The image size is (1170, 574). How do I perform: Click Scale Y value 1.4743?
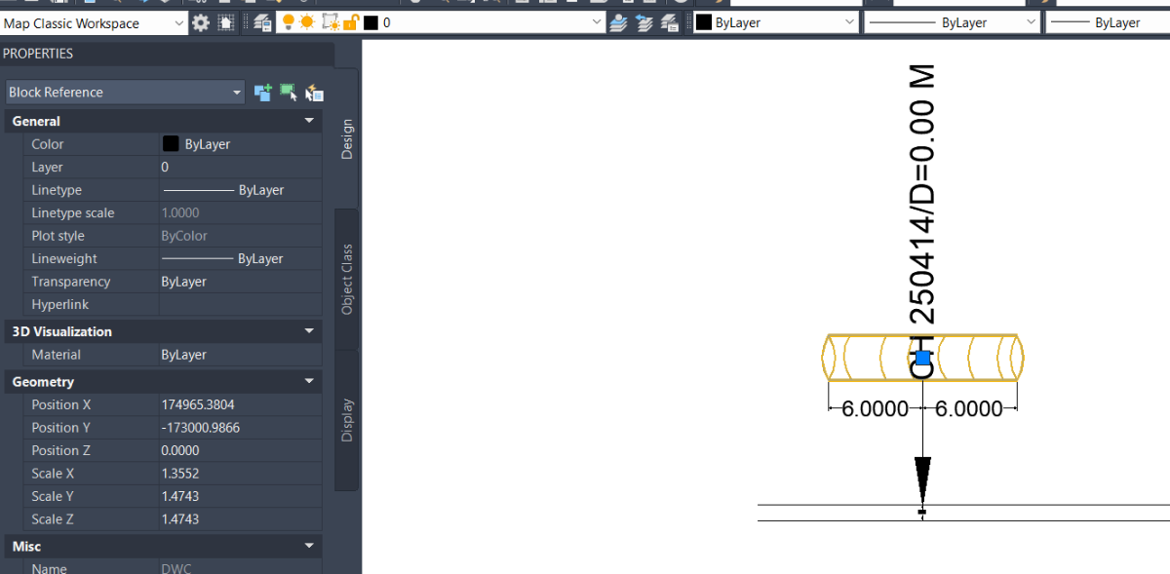240,497
